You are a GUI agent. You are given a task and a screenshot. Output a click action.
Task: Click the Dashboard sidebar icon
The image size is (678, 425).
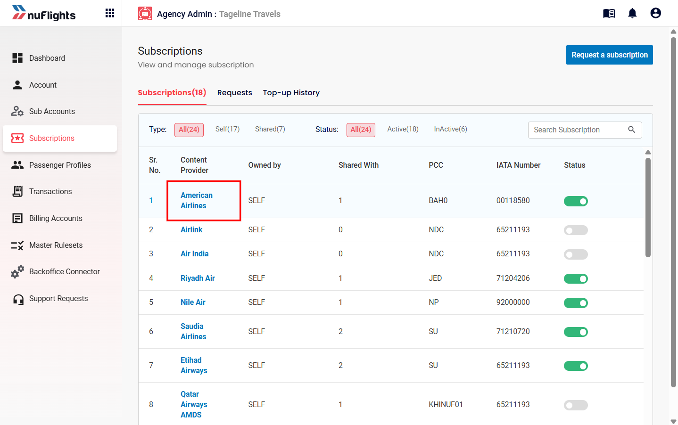[17, 58]
